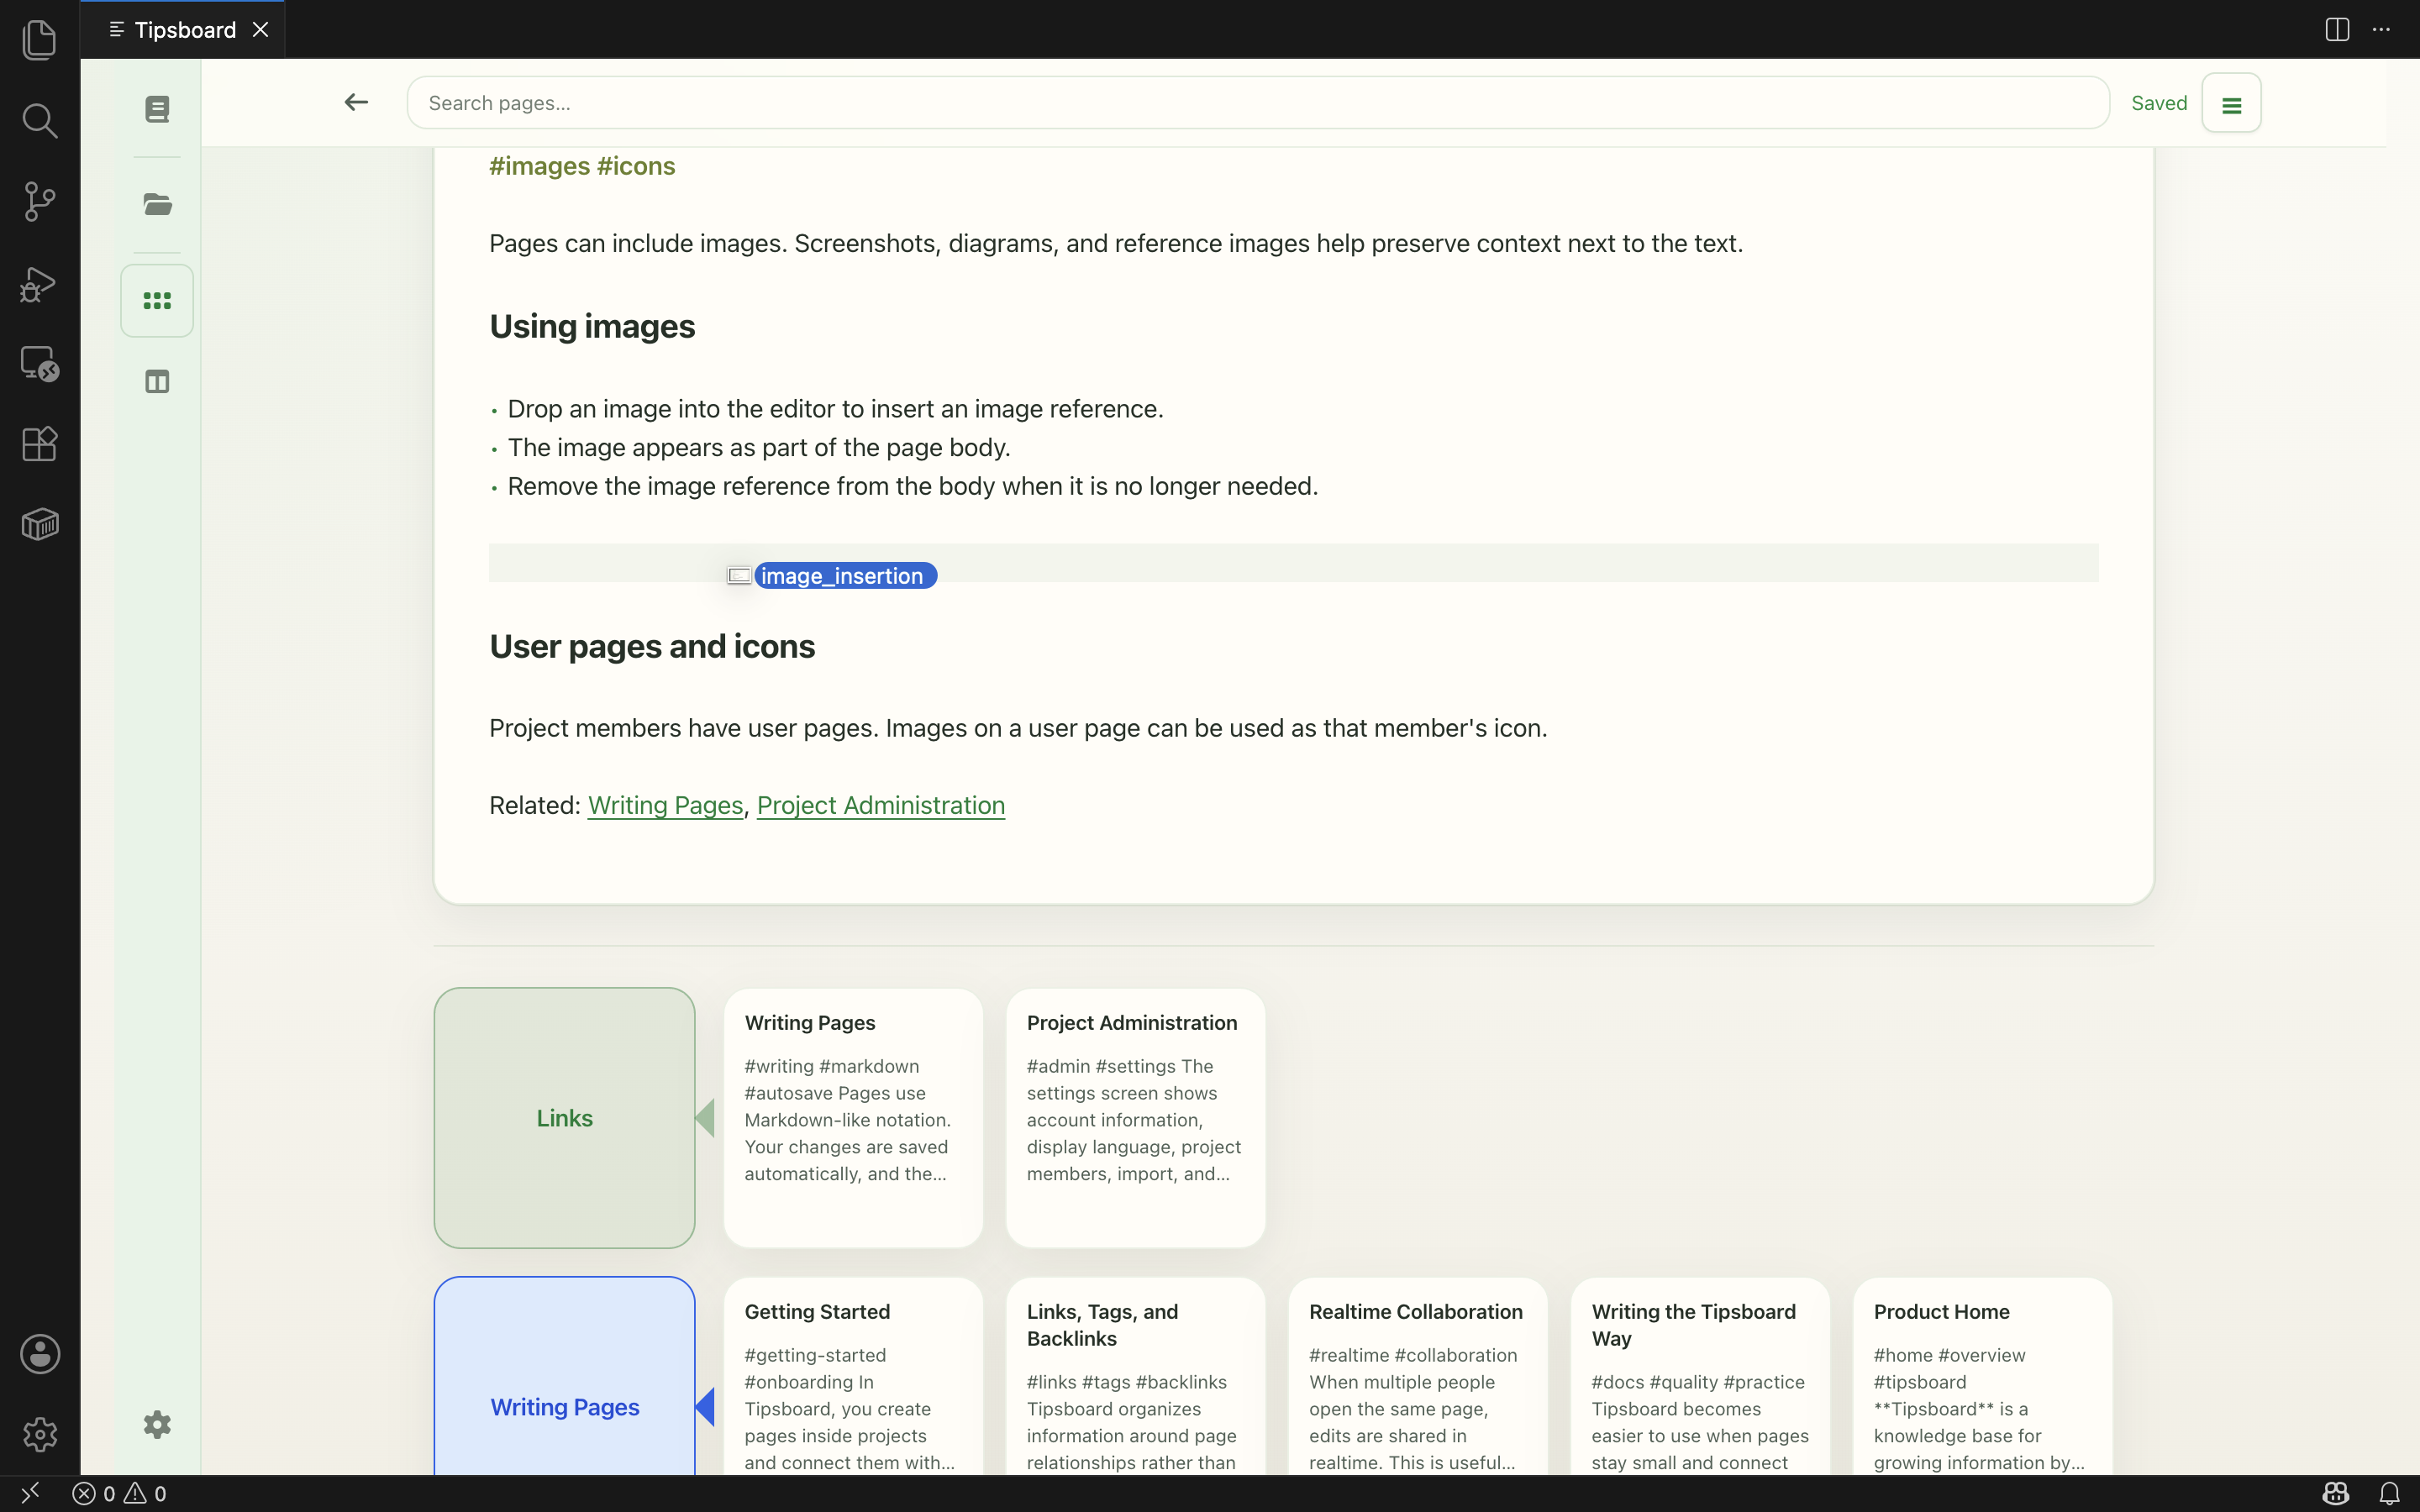The width and height of the screenshot is (2420, 1512).
Task: Open the Explorer view in activity bar
Action: coord(40,40)
